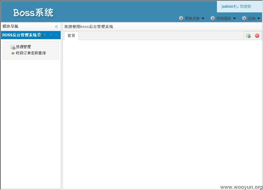Screen dimensions: 263x190
Task: Collapse the BOSS后台管理系统 accordion with up chevron
Action: 57,35
